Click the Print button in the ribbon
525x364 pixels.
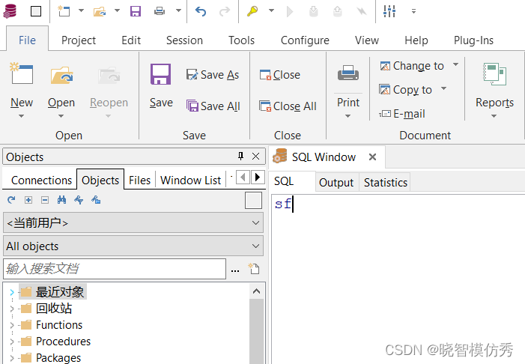348,90
